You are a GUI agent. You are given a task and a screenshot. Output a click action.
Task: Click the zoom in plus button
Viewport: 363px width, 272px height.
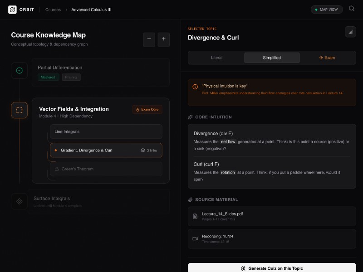click(163, 40)
